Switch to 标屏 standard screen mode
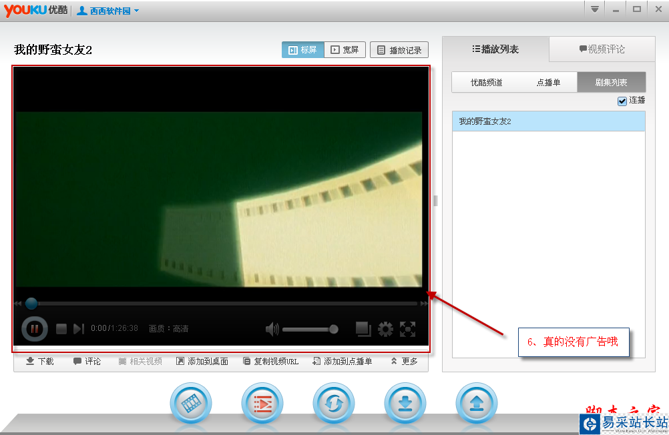The height and width of the screenshot is (435, 669). coord(303,50)
